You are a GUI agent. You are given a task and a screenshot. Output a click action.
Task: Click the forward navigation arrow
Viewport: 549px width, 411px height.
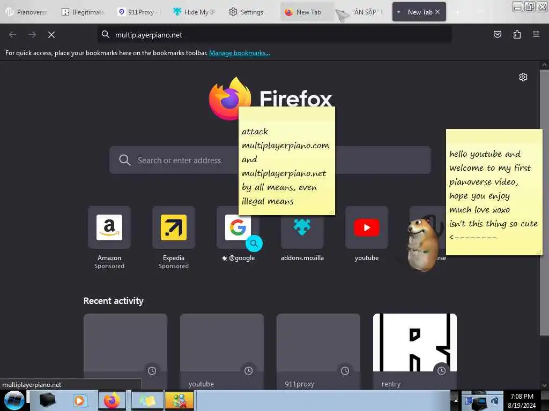tap(32, 35)
